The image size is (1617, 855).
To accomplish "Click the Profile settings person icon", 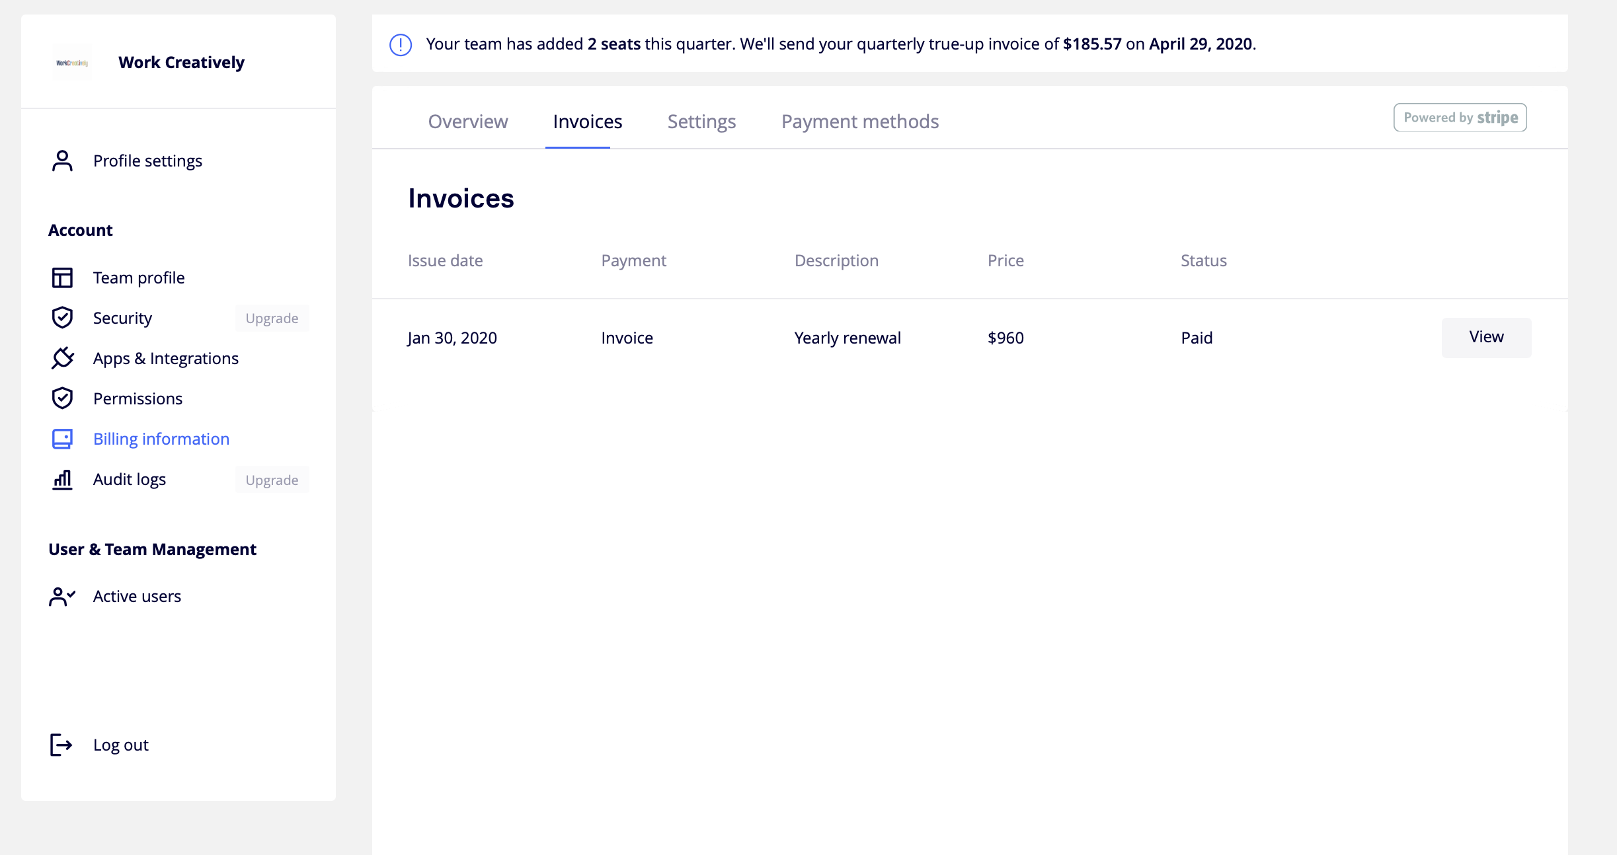I will coord(62,161).
